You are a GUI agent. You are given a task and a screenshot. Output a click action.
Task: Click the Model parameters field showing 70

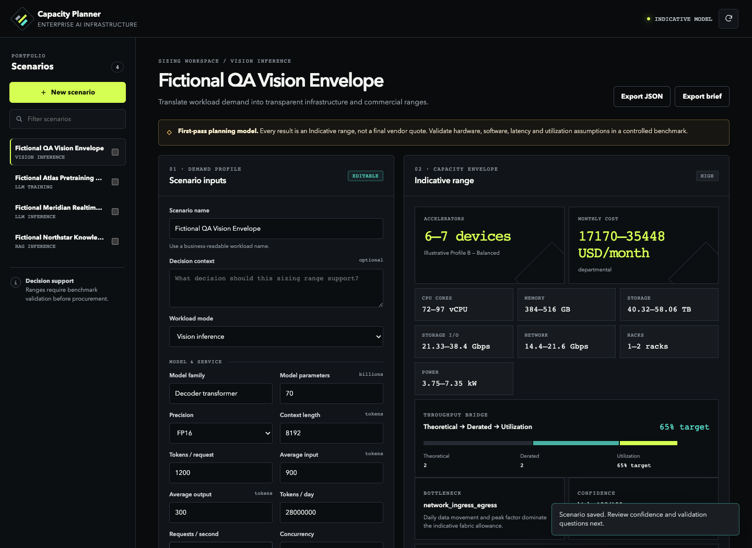332,394
